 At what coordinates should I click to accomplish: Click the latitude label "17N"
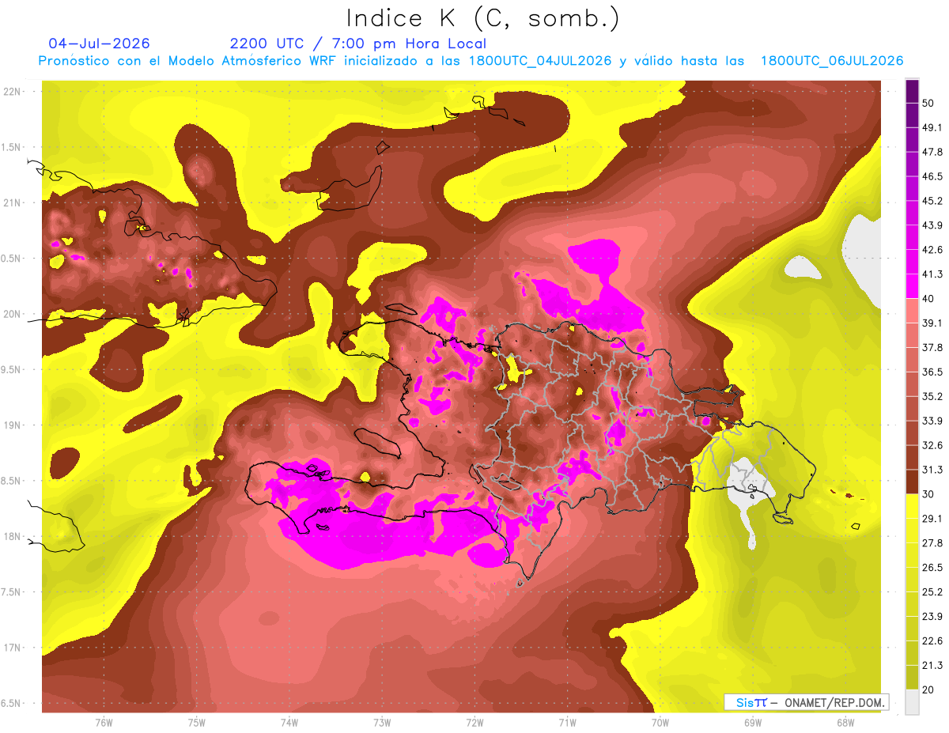(13, 648)
